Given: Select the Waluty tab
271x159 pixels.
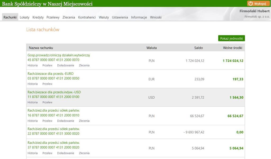Looking at the screenshot, I should click(x=104, y=17).
